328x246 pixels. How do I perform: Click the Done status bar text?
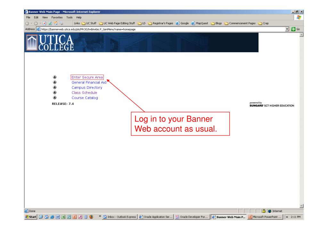32,211
